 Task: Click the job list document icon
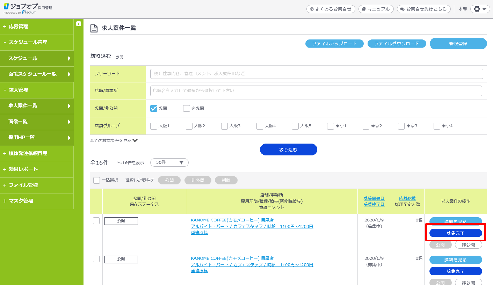[x=94, y=28]
